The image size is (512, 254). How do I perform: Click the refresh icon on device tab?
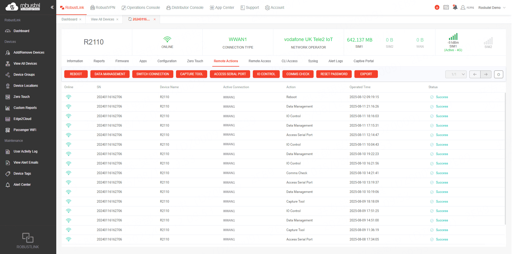click(x=130, y=19)
